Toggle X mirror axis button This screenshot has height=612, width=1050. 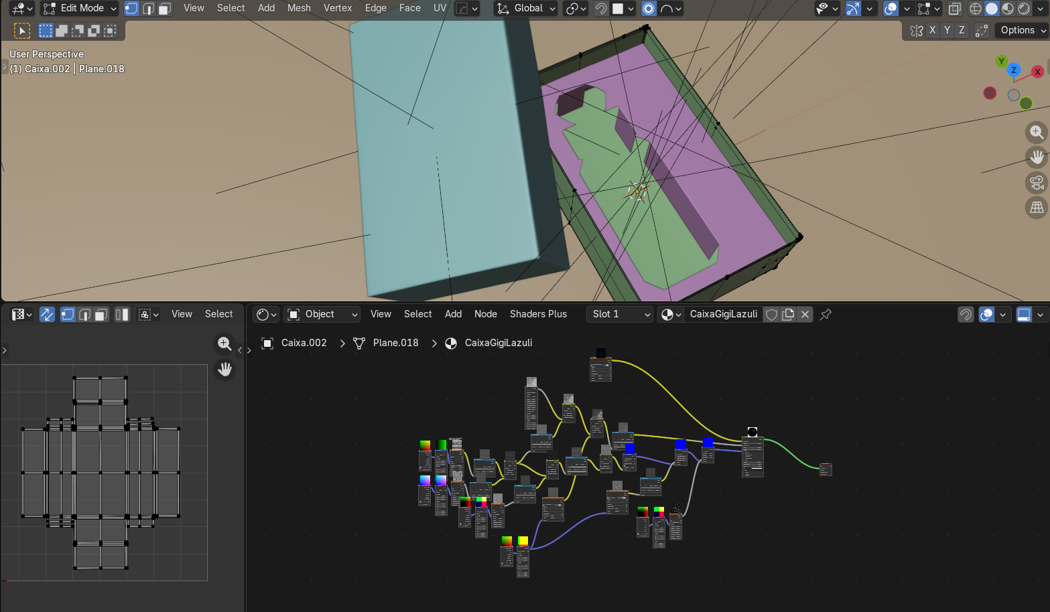pyautogui.click(x=932, y=30)
